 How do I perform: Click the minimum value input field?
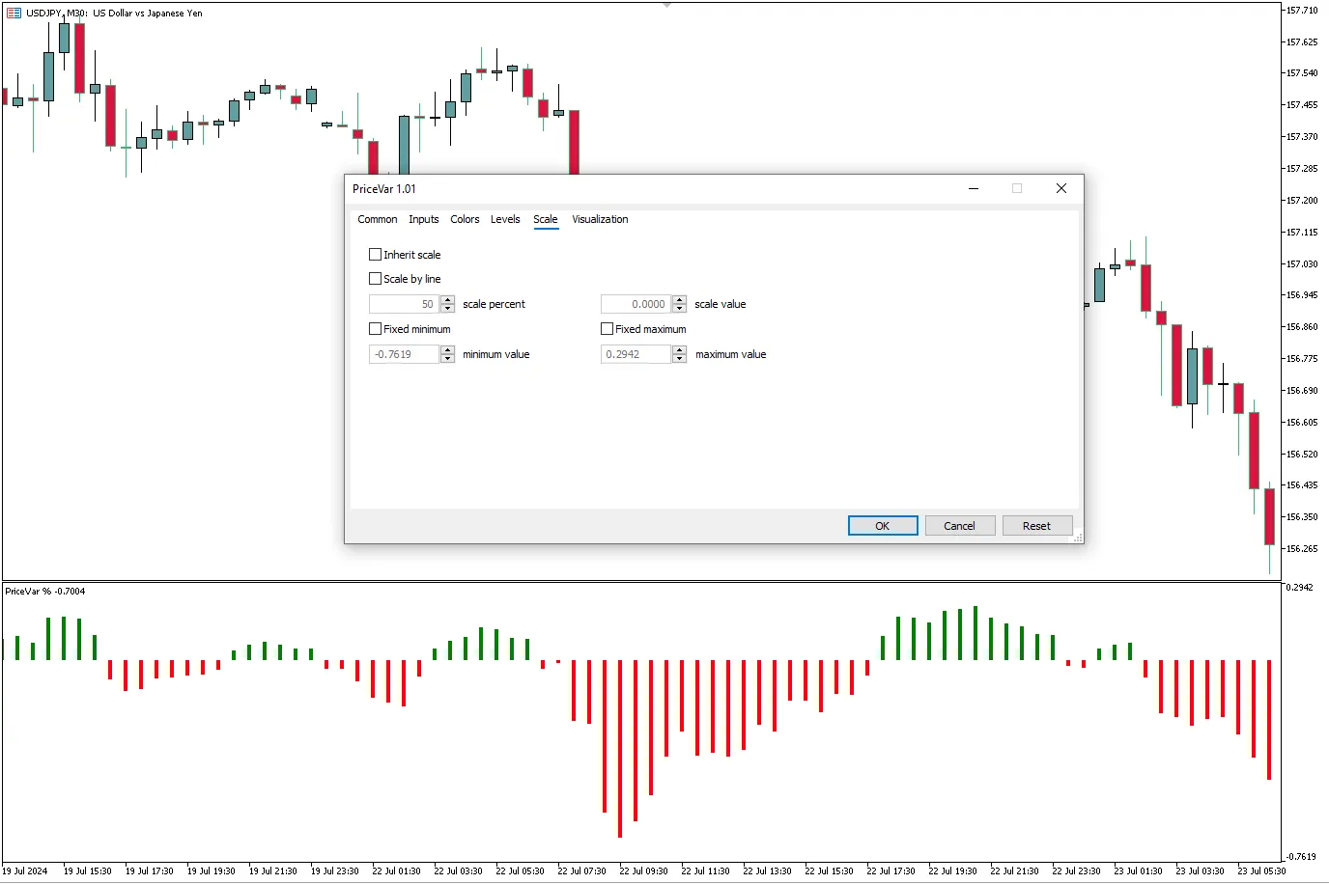click(404, 355)
